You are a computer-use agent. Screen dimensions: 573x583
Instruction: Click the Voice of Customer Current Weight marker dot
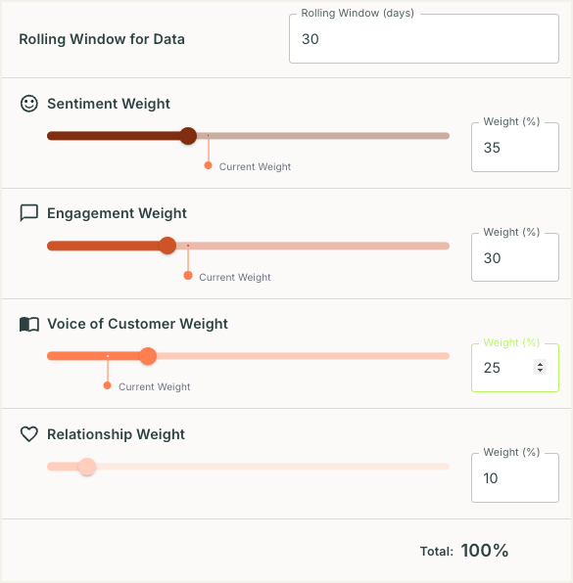coord(107,385)
